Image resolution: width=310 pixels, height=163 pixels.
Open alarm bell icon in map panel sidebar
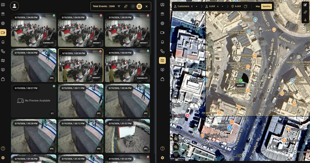162,42
